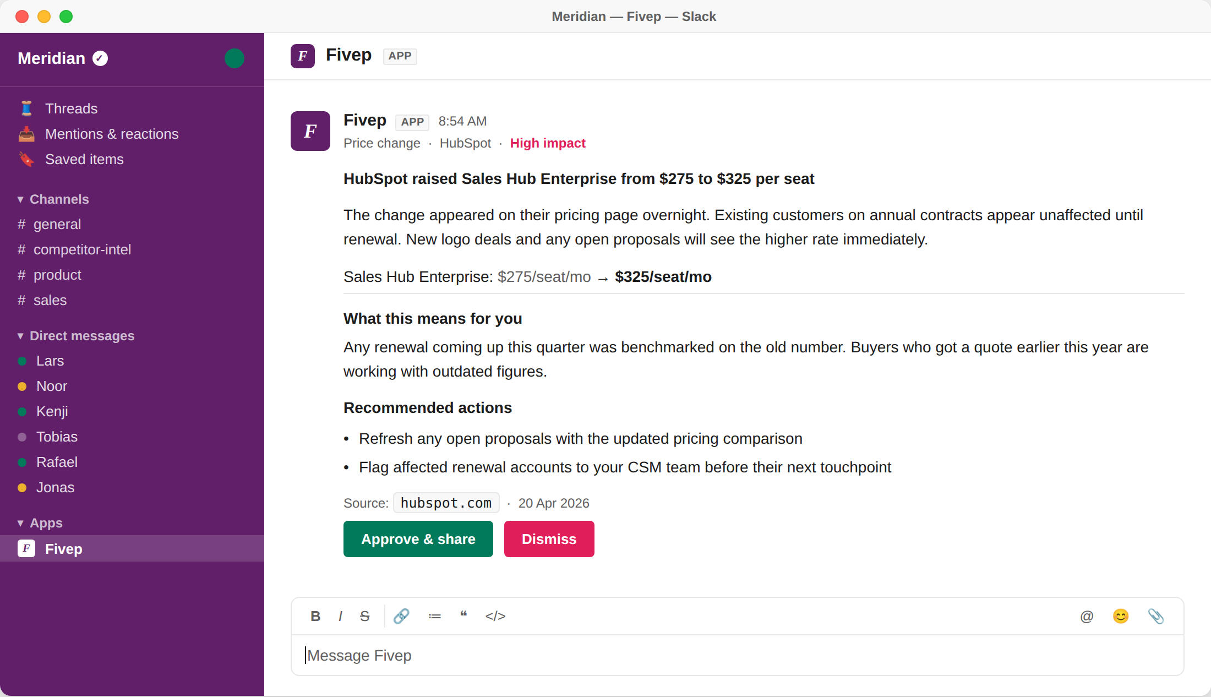Open the competitor-intel channel

tap(82, 250)
